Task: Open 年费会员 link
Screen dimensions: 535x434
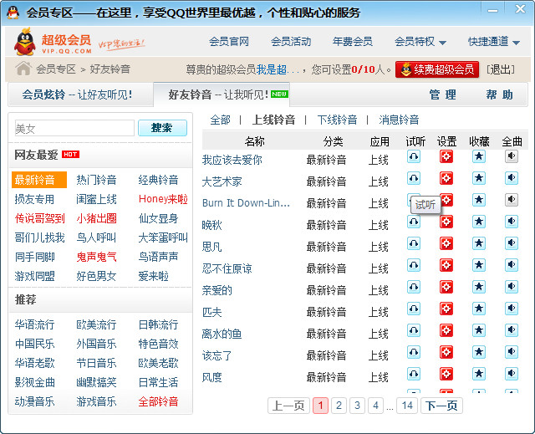Action: (353, 42)
